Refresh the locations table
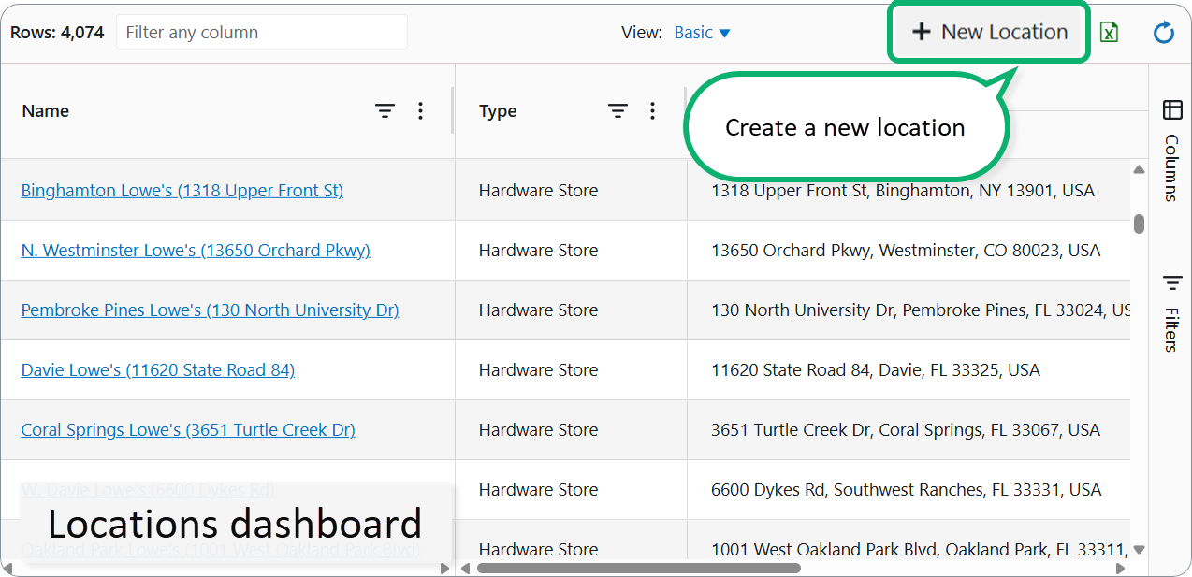 coord(1163,33)
